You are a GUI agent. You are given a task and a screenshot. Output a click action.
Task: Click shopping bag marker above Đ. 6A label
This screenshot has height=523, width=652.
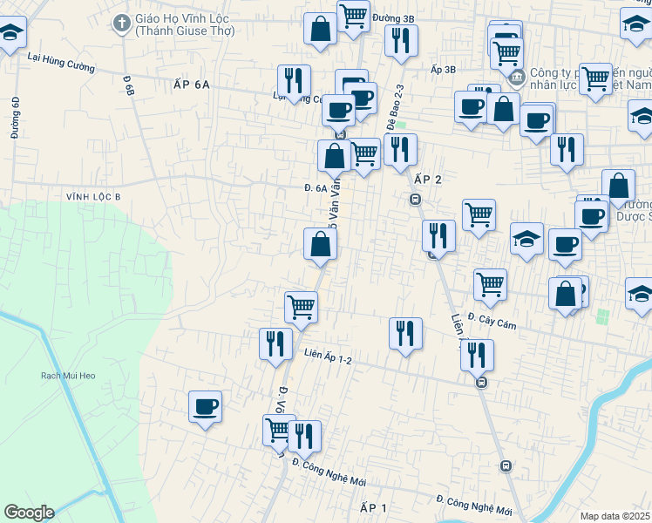click(x=335, y=159)
